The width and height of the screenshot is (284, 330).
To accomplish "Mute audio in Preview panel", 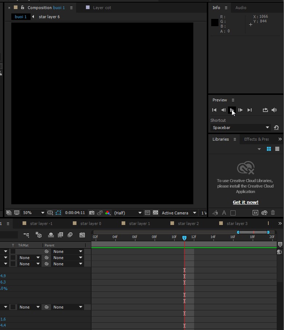I will pos(274,110).
